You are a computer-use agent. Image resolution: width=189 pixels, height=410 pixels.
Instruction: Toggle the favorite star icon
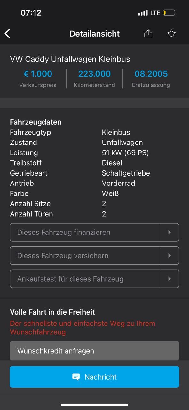[x=171, y=34]
